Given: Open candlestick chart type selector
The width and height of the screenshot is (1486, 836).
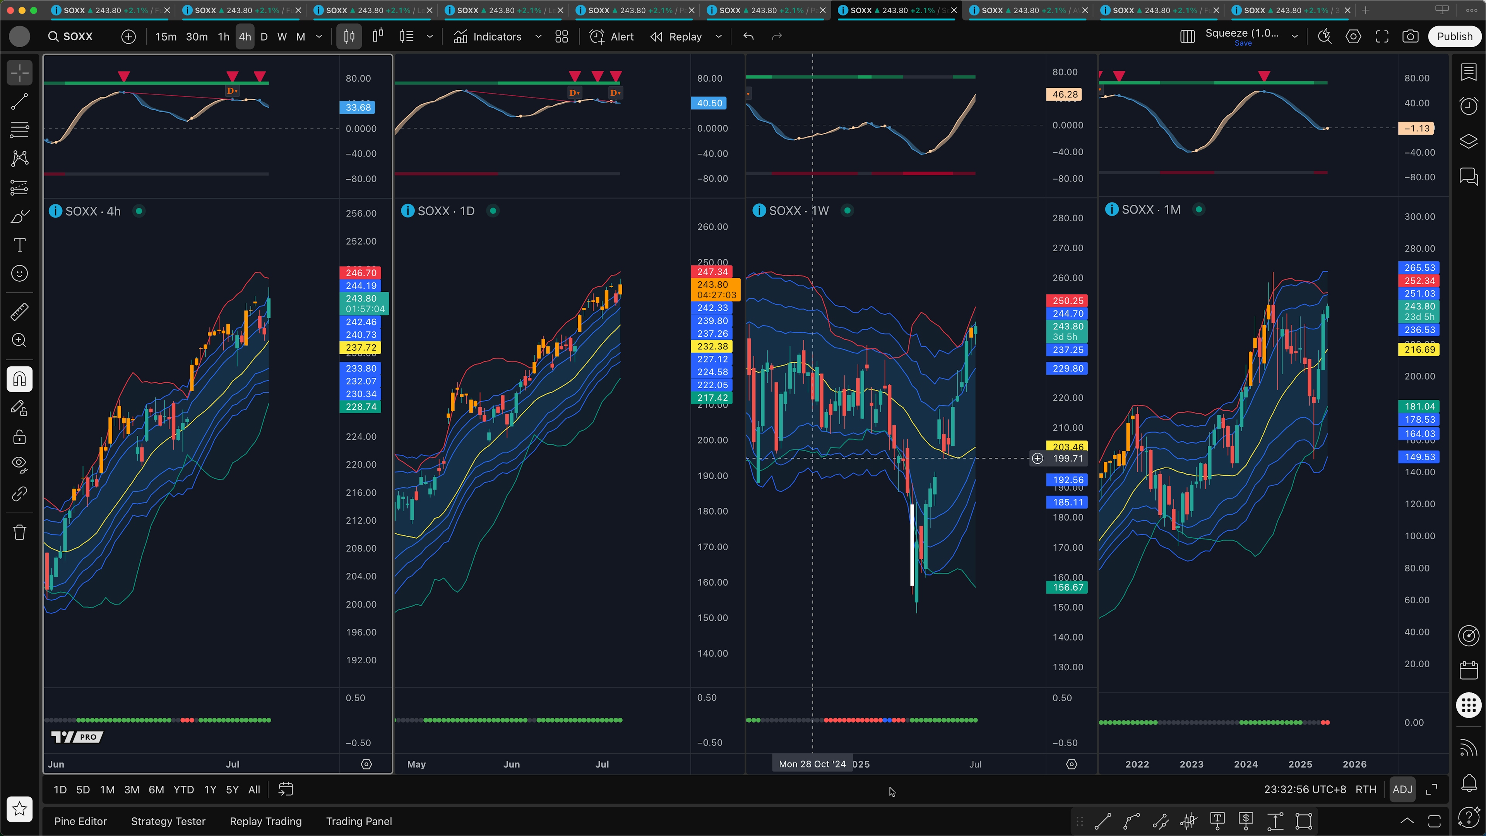Looking at the screenshot, I should point(349,36).
